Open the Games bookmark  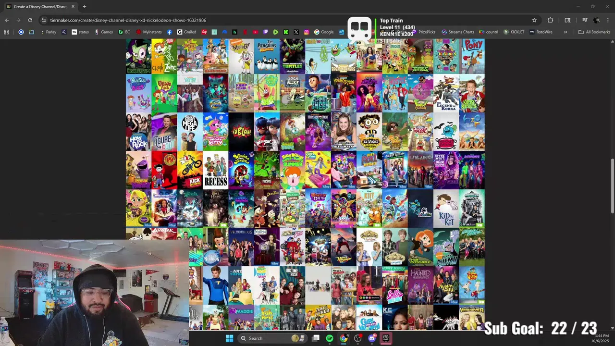click(x=104, y=32)
